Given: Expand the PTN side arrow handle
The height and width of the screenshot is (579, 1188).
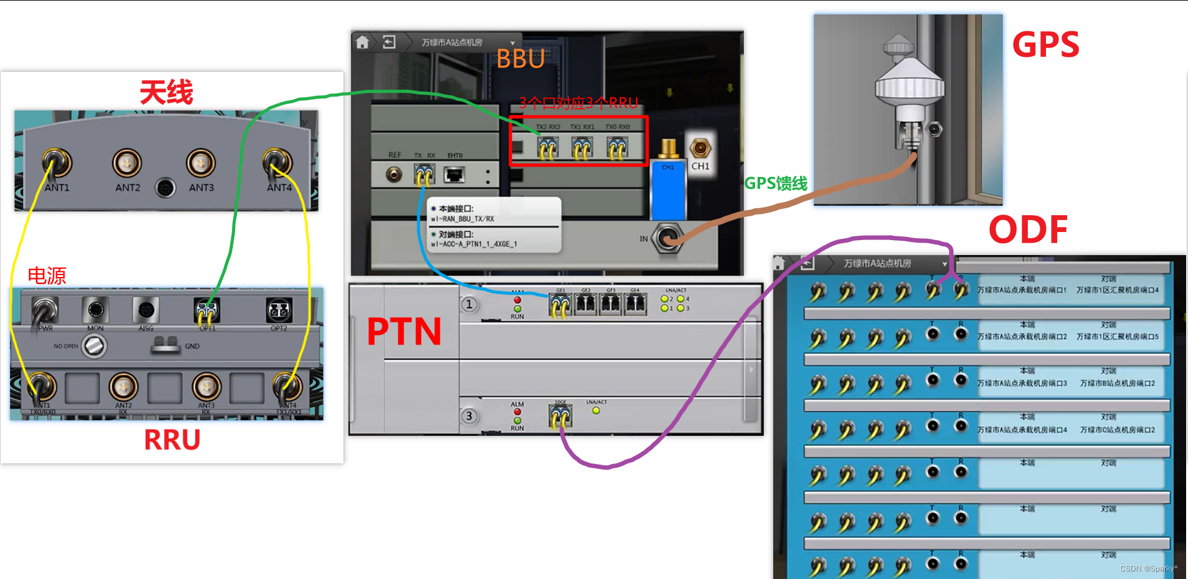Looking at the screenshot, I should (751, 369).
